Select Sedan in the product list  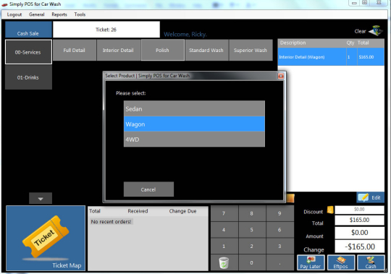coord(194,108)
